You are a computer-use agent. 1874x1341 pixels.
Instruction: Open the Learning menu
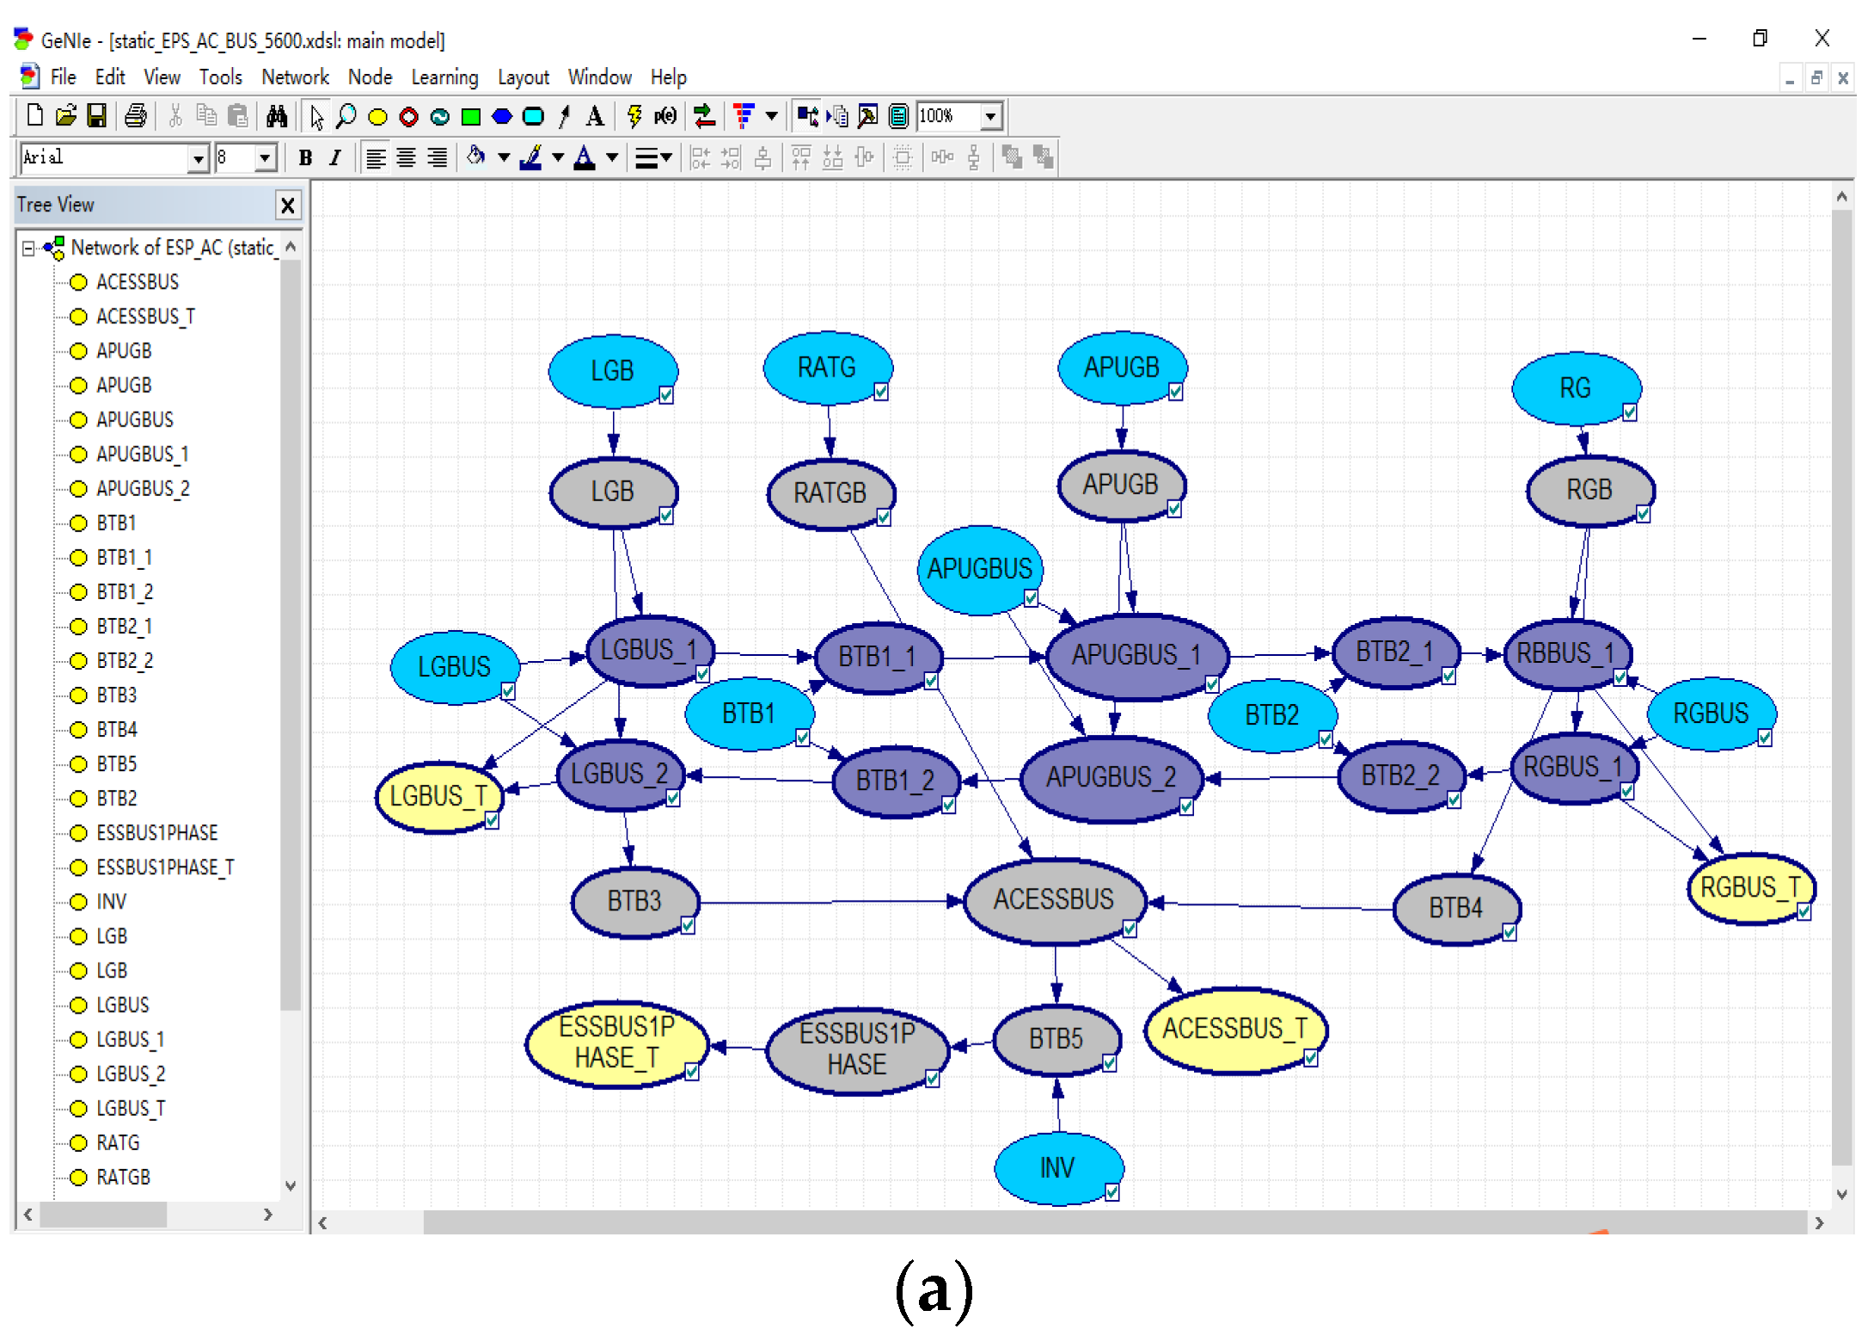(444, 77)
